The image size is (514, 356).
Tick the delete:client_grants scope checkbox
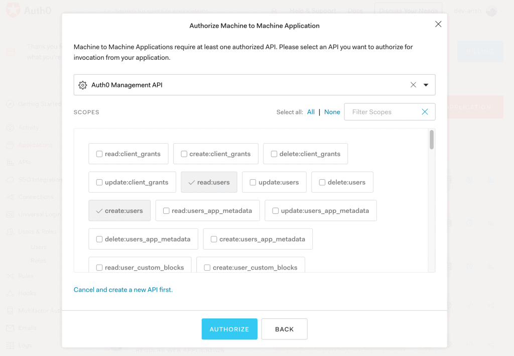point(274,154)
